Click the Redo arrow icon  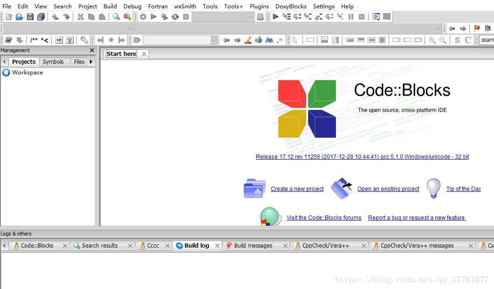click(66, 17)
